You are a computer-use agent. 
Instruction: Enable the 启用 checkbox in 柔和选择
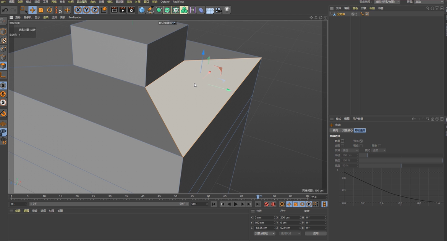342,141
